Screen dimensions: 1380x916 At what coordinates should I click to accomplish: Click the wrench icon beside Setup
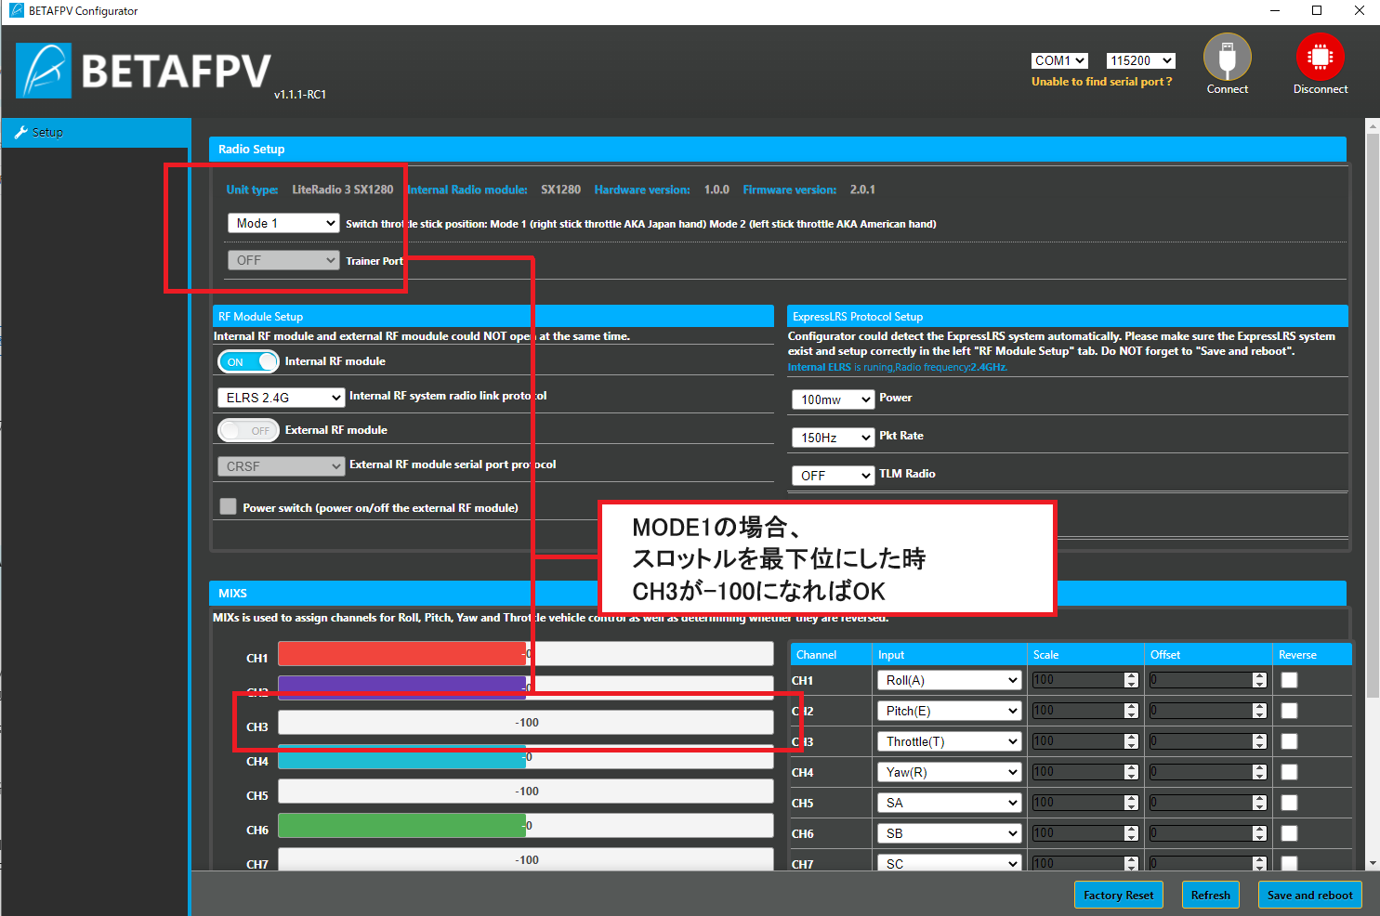20,133
